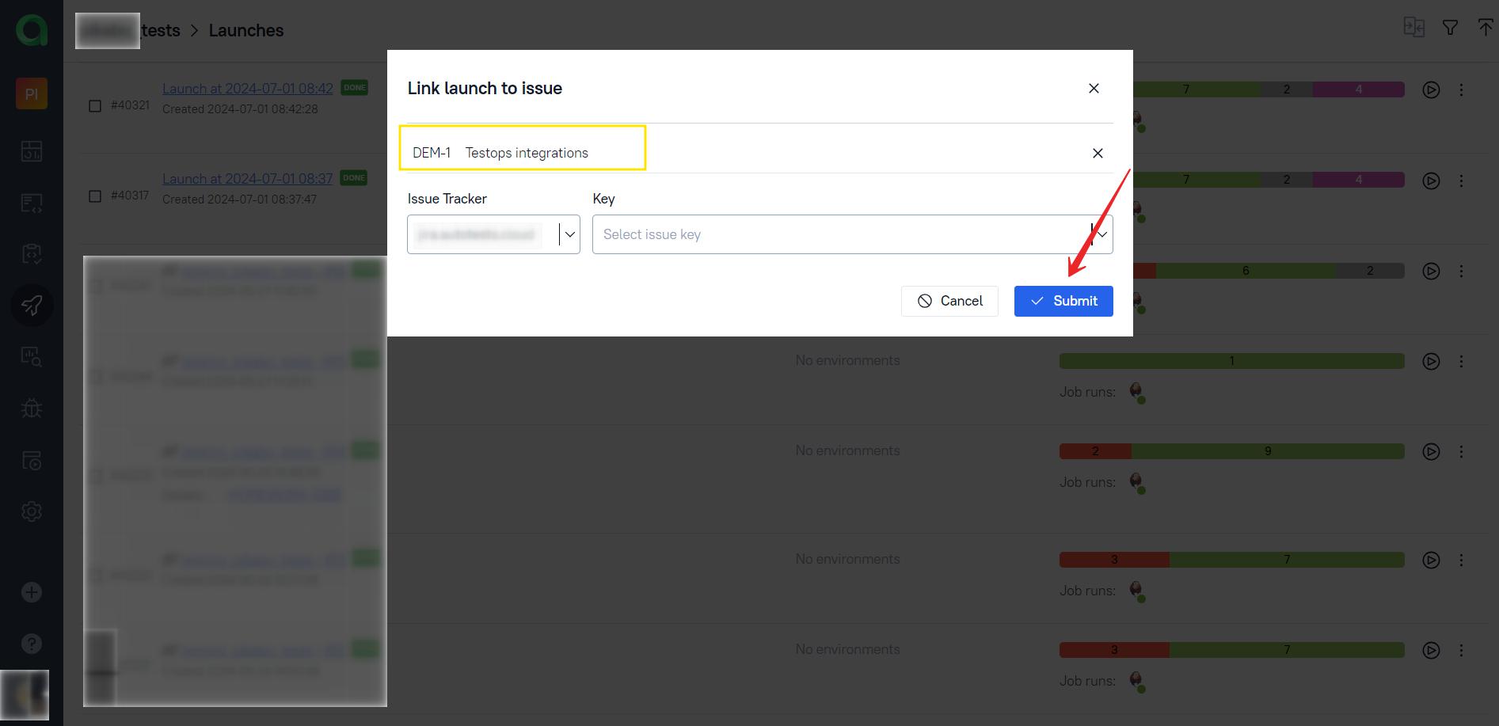
Task: Click Created 2024-07-01 08:42:28 text
Action: pos(240,109)
